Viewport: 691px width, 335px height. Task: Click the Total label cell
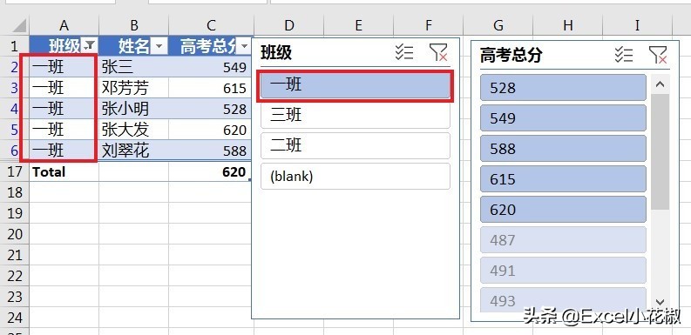coord(64,171)
